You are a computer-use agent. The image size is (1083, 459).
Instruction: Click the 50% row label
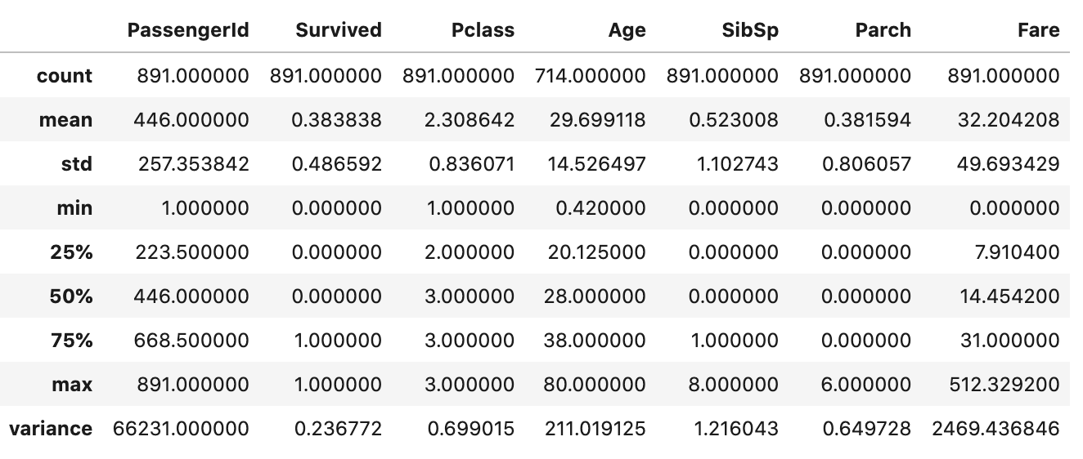(x=71, y=296)
